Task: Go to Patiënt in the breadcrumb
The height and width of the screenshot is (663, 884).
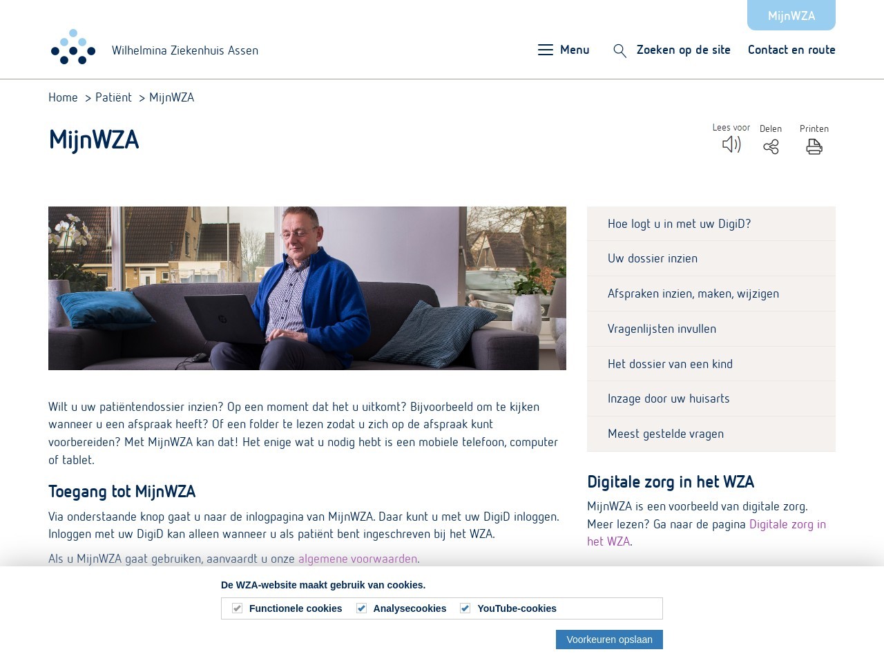Action: [113, 97]
